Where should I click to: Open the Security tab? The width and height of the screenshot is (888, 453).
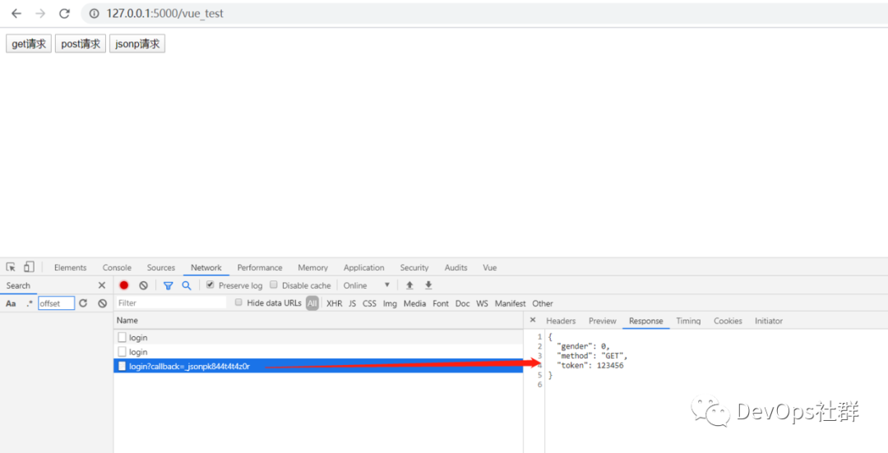414,267
